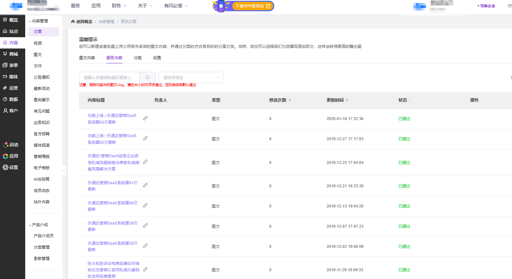Click link icon beside 第62次更新 article

(145, 139)
